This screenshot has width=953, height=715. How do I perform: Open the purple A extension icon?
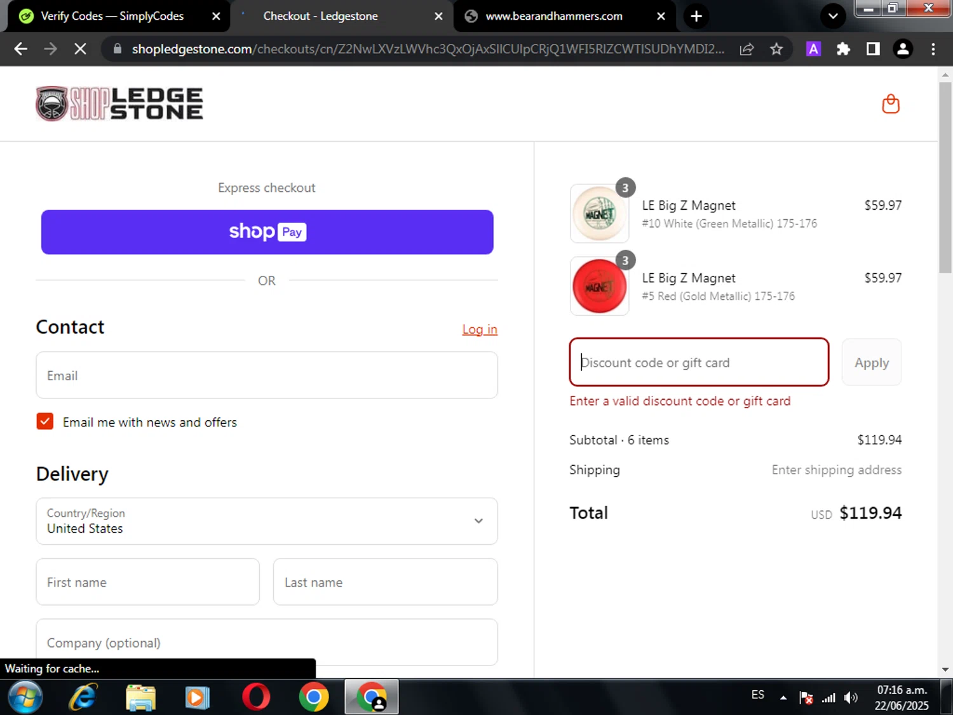[x=813, y=49]
